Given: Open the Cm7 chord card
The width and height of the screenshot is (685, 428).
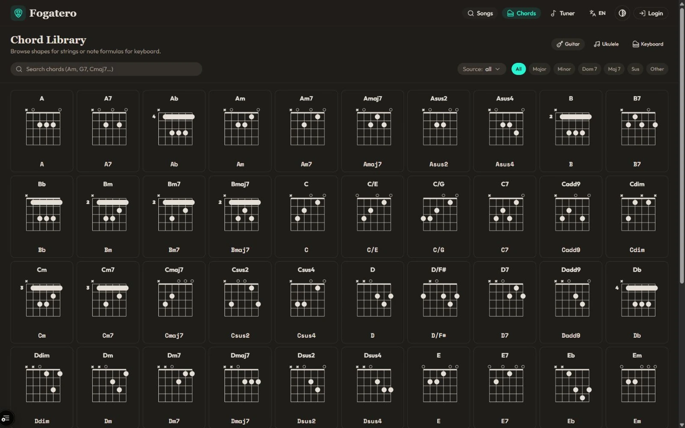Looking at the screenshot, I should pos(108,302).
